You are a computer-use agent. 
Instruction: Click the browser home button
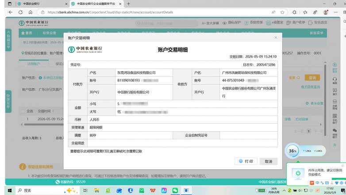tap(31, 12)
